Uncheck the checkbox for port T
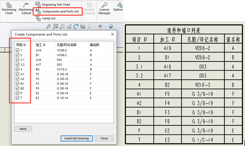The width and height of the screenshot is (245, 146). tap(18, 98)
